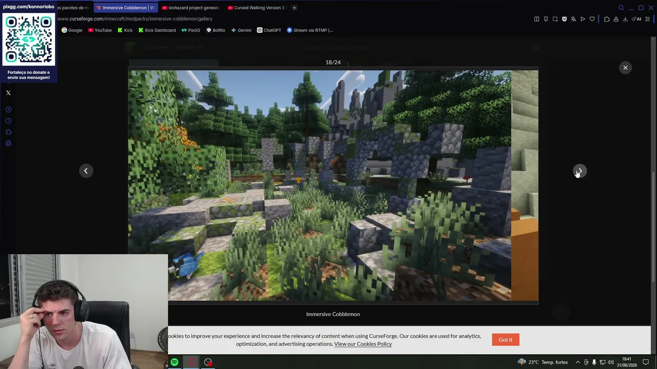Screen dimensions: 657x369
Task: Open the browser downloads icon
Action: (625, 19)
